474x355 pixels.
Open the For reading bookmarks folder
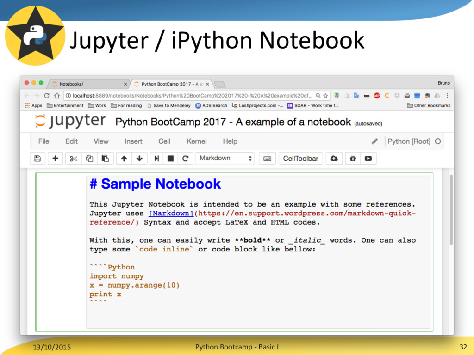(x=126, y=105)
